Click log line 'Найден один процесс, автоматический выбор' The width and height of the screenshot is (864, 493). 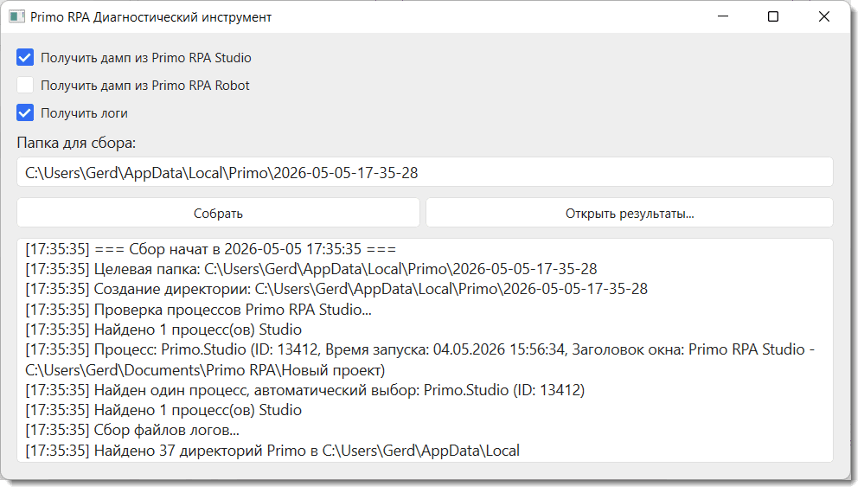point(305,390)
